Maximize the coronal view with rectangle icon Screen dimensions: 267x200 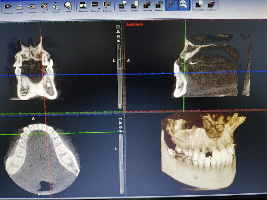coord(118,27)
